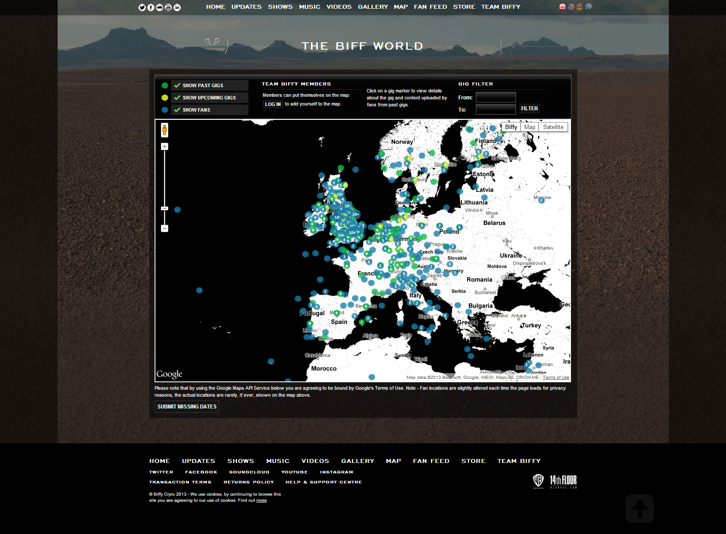Click the Google logo on the map
Screen dimensions: 726x534
169,374
